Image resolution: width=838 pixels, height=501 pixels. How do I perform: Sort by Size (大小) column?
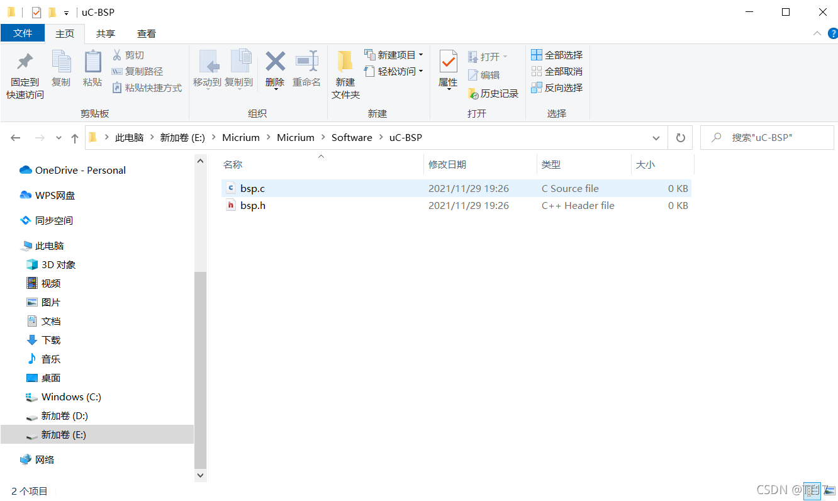663,165
